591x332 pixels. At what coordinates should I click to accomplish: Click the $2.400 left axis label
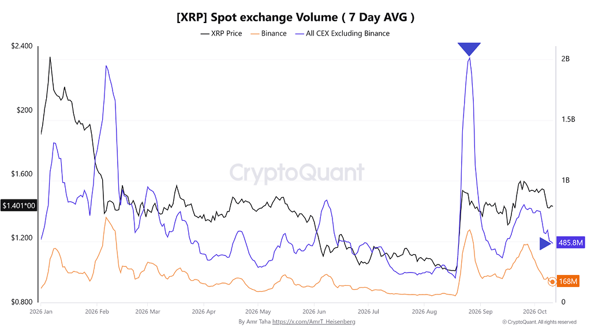[x=22, y=46]
